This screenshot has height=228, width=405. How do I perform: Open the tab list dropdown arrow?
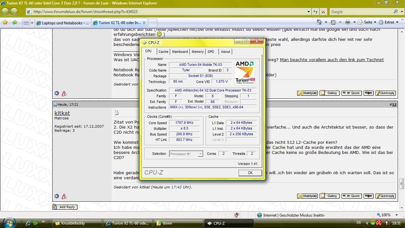click(x=32, y=23)
